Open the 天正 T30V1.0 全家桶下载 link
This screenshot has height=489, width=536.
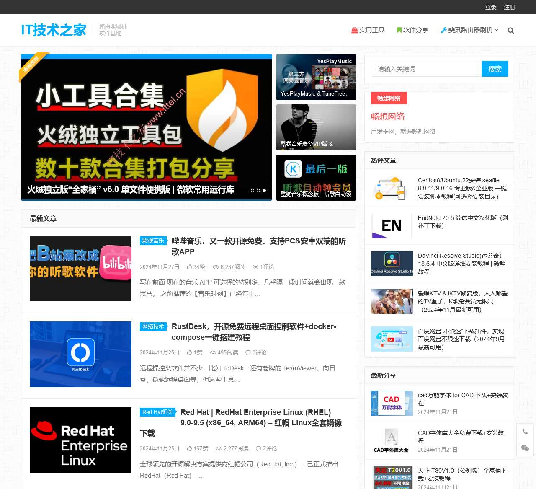tap(462, 474)
